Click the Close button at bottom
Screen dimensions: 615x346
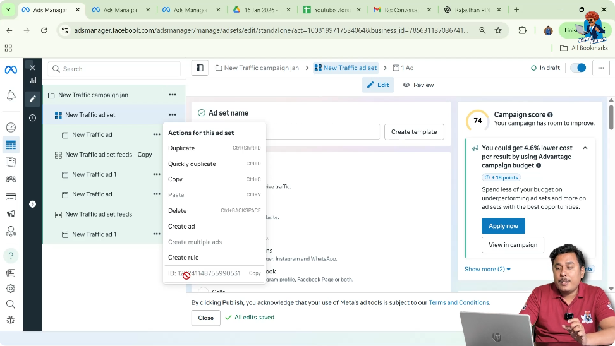click(205, 318)
